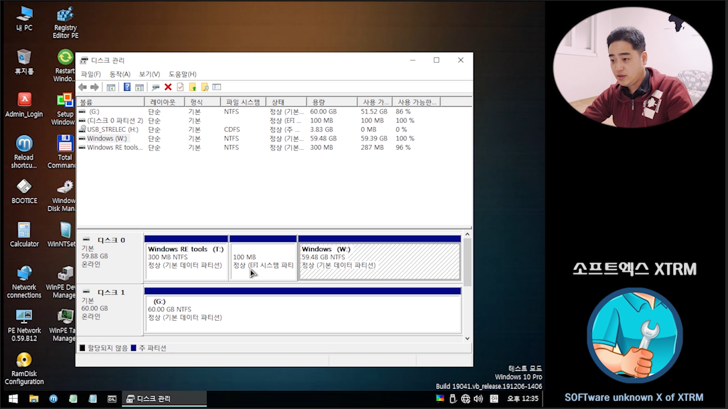This screenshot has width=728, height=409.
Task: Select the Registry Editor PE desktop icon
Action: (65, 22)
